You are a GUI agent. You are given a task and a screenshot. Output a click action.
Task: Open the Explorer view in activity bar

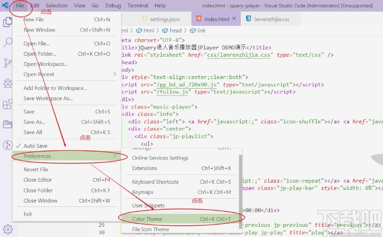click(8, 22)
